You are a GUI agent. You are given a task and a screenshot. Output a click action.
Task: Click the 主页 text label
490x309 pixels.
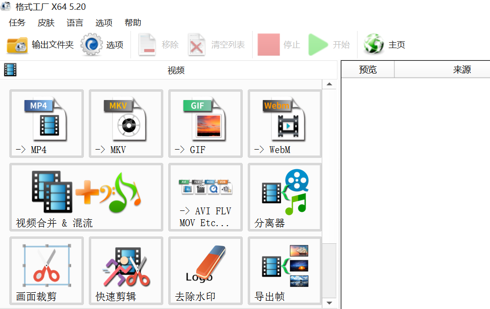pyautogui.click(x=397, y=45)
